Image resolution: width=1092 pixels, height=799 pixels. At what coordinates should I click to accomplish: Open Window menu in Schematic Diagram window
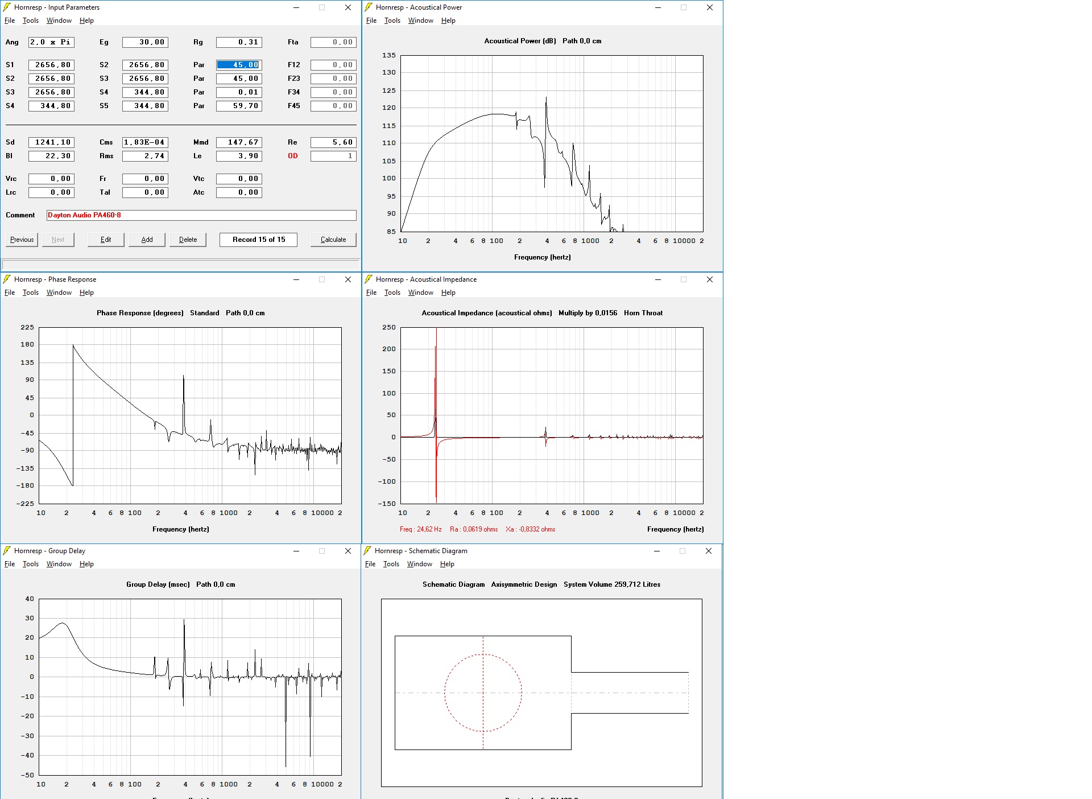coord(420,564)
